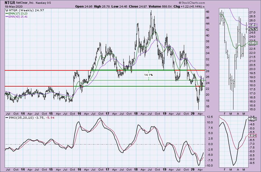Click the purple 25.41 price tag
261x172 pixels.
[x=253, y=25]
